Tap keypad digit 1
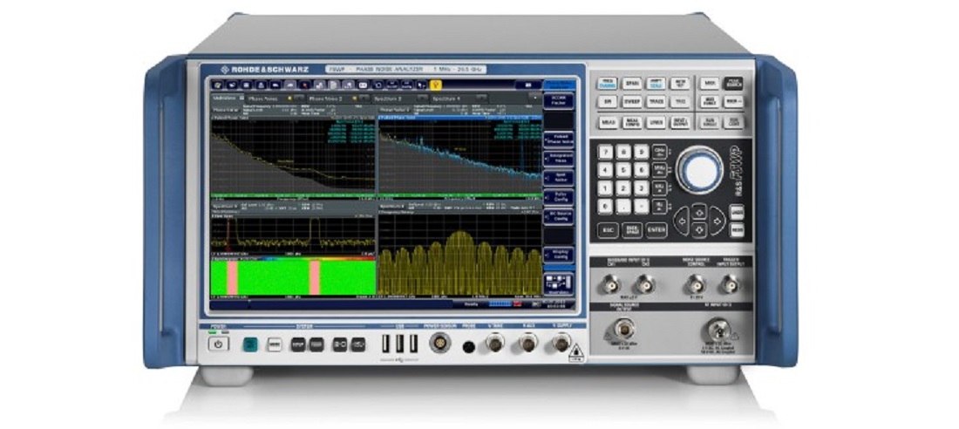Viewport: 959px width, 429px height. tap(606, 187)
